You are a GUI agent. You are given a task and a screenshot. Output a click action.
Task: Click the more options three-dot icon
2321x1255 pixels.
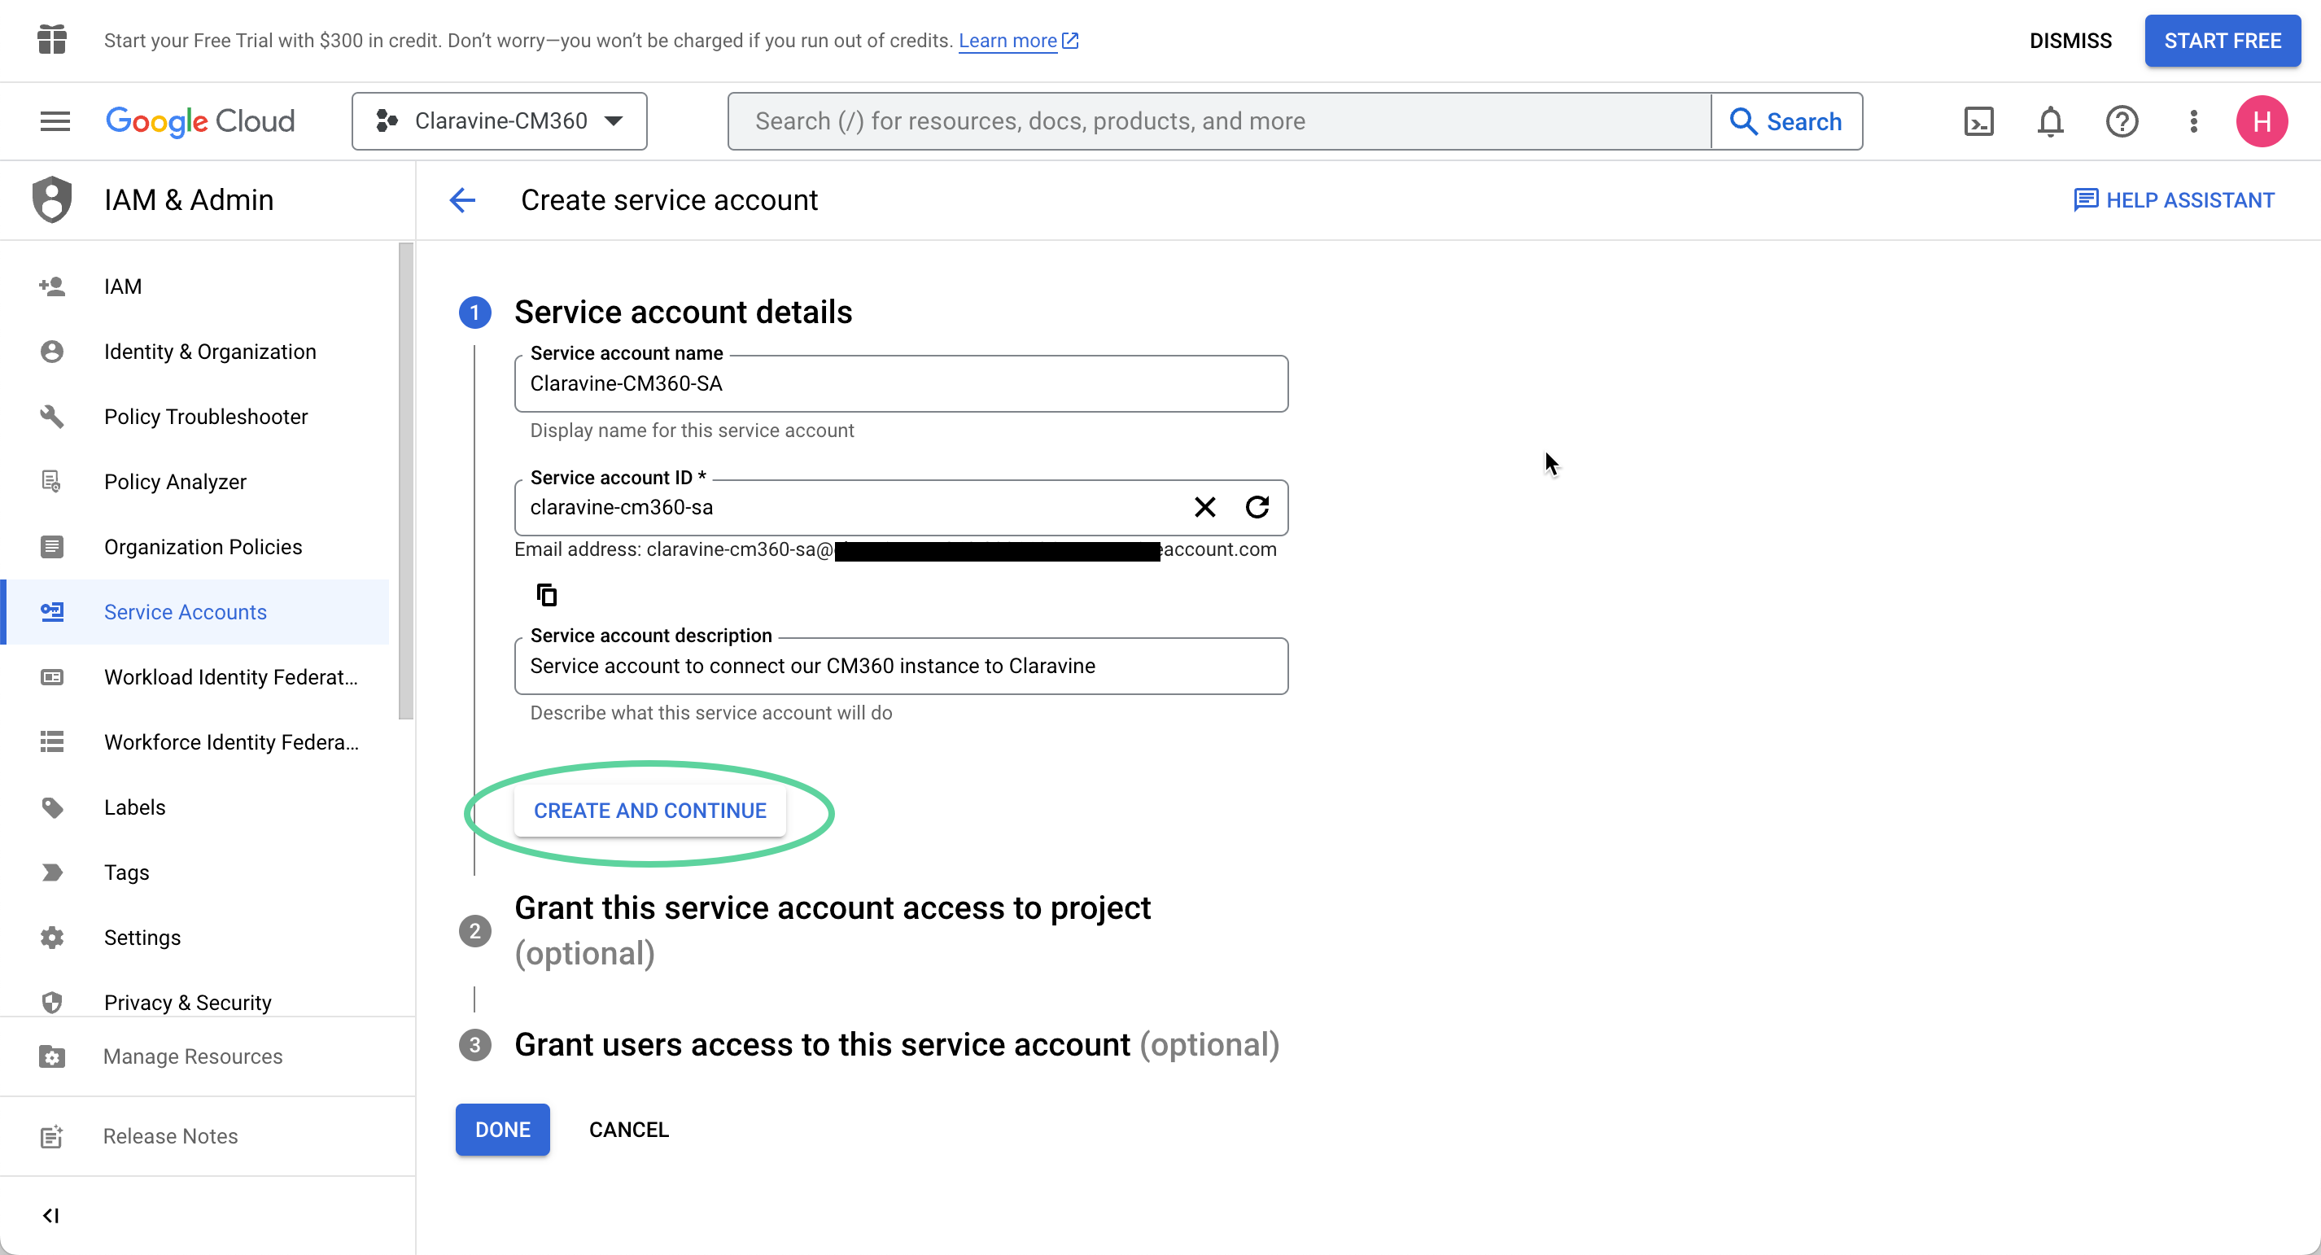(2193, 120)
